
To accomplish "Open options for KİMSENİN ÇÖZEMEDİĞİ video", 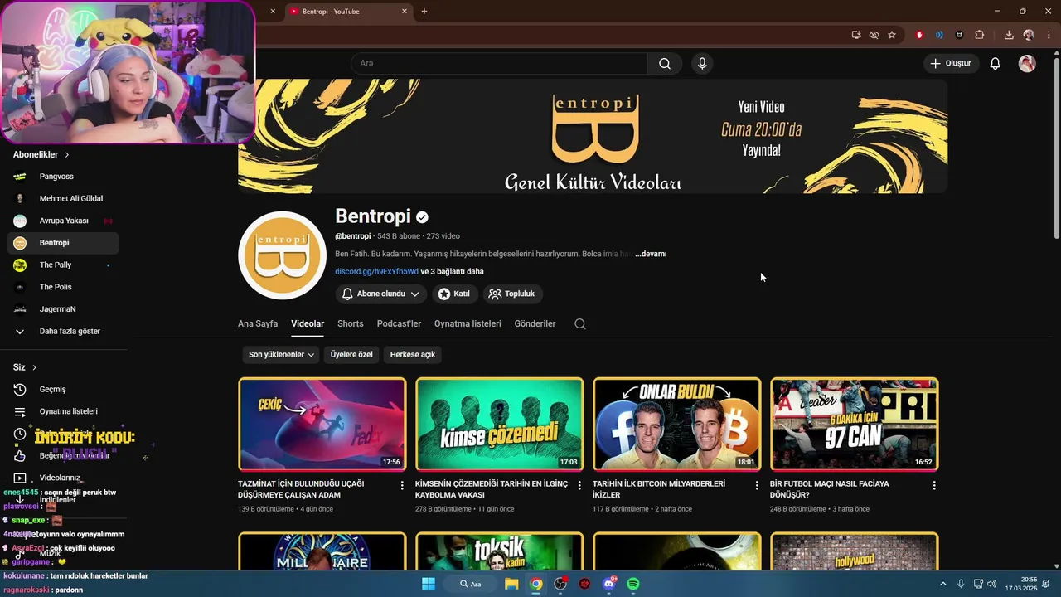I will click(579, 485).
